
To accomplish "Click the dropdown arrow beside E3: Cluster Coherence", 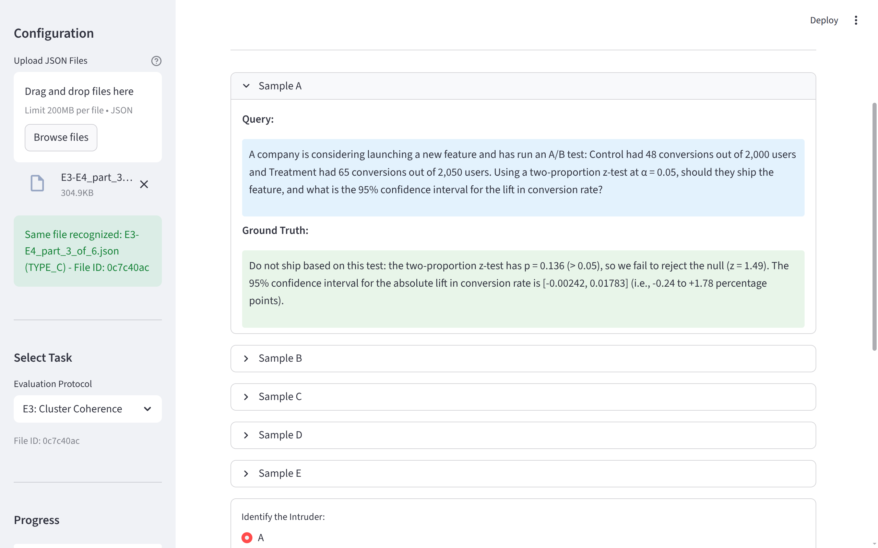I will pos(147,409).
